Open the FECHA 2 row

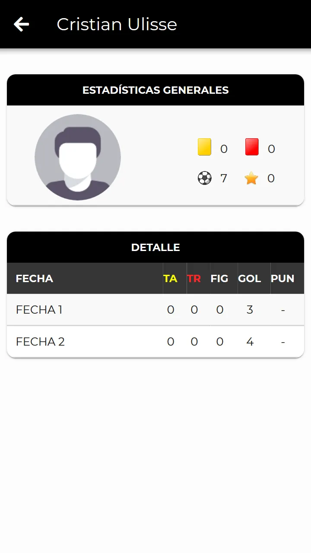[155, 342]
